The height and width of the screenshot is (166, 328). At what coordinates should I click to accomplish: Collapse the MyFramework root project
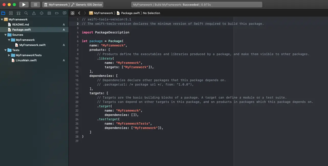(2, 19)
